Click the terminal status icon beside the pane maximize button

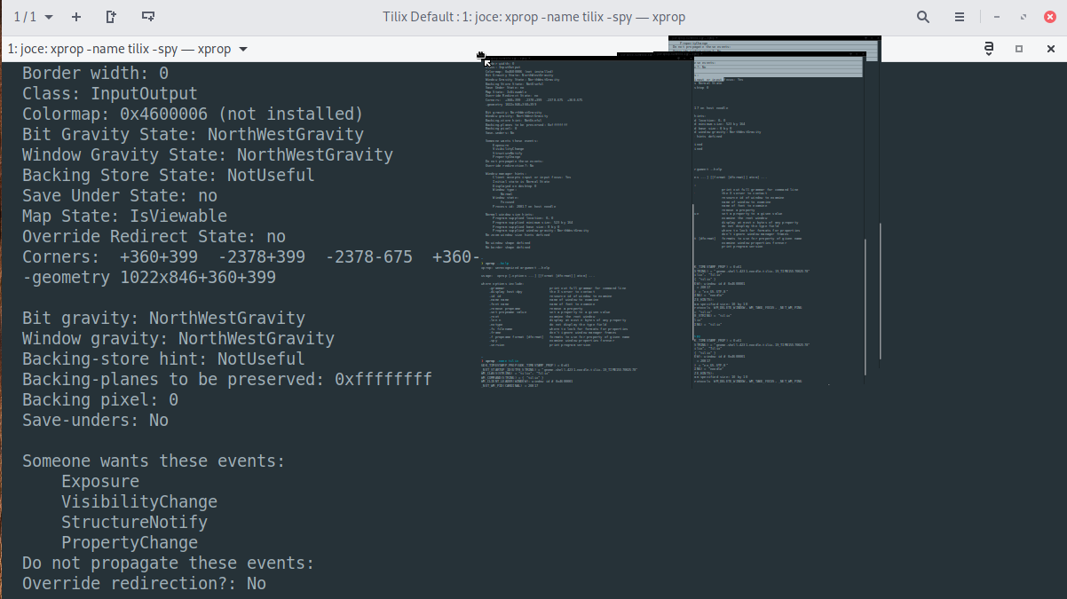coord(988,49)
